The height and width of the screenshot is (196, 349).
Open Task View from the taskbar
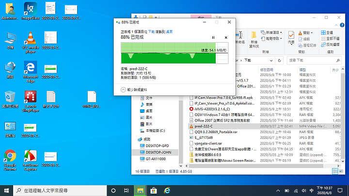click(127, 190)
